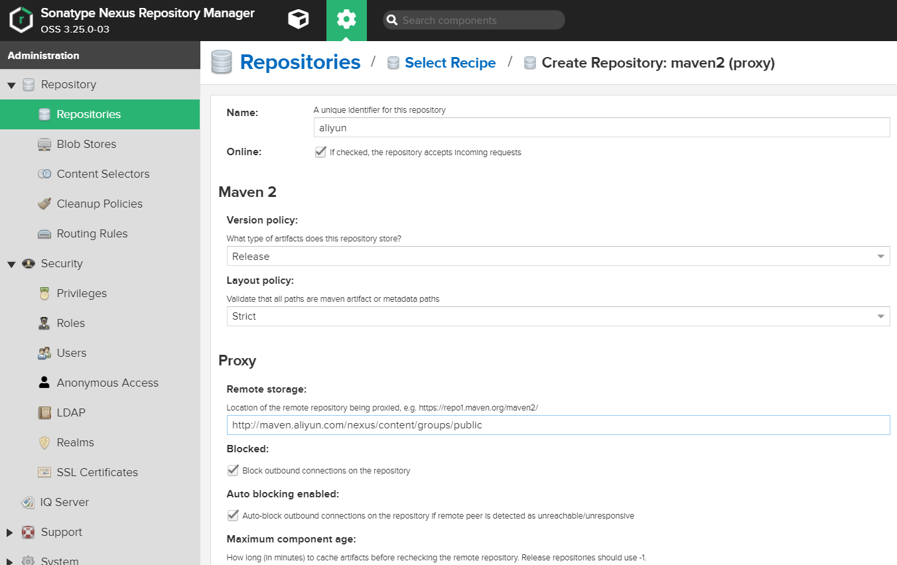Open Anonymous Access in sidebar
Viewport: 897px width, 565px height.
pyautogui.click(x=107, y=383)
